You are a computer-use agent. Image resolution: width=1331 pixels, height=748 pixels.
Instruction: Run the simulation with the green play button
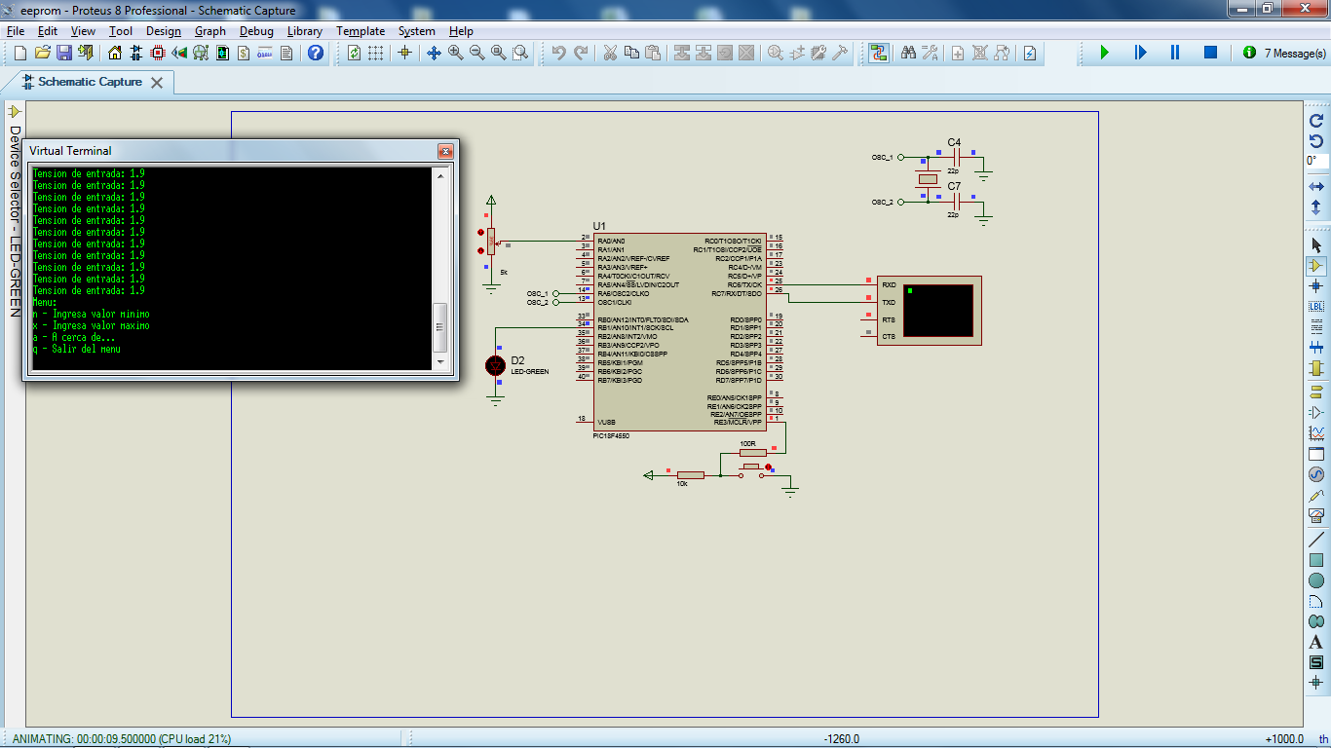[x=1105, y=53]
